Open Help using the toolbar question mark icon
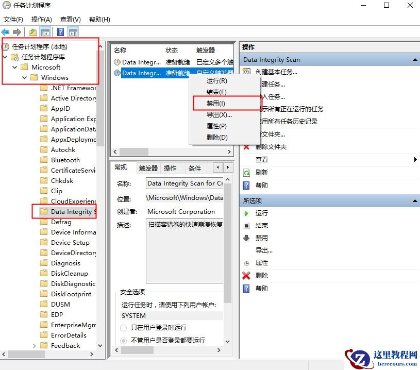Screen dimensions: 420x370 [60, 31]
